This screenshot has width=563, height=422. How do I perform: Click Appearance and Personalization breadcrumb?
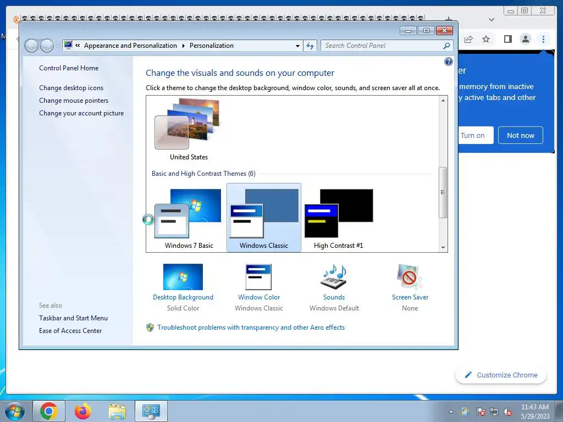(130, 46)
